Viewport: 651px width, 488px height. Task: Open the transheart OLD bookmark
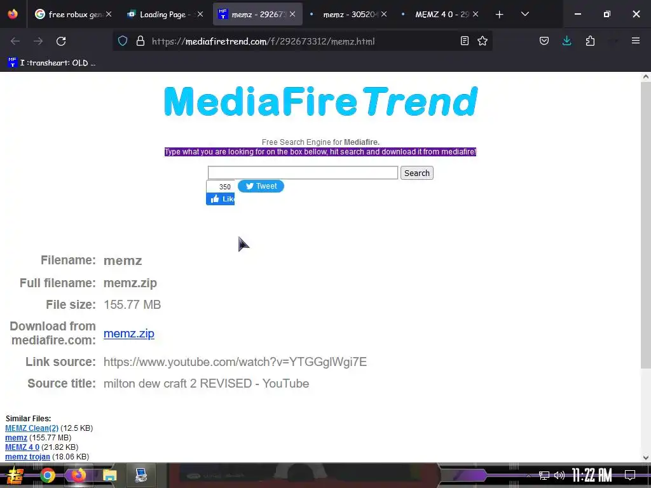click(52, 63)
